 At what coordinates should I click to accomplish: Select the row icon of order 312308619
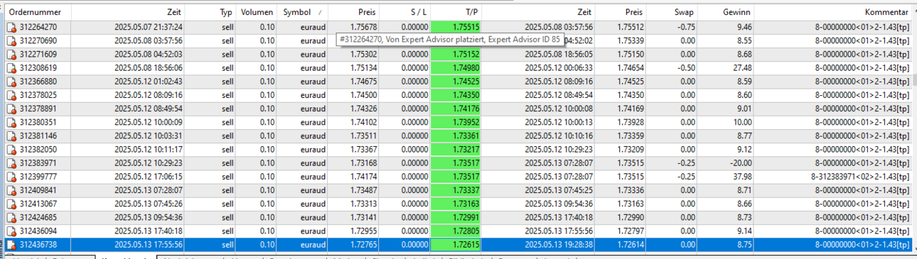pos(11,68)
